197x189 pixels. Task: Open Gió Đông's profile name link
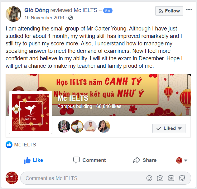pos(36,10)
